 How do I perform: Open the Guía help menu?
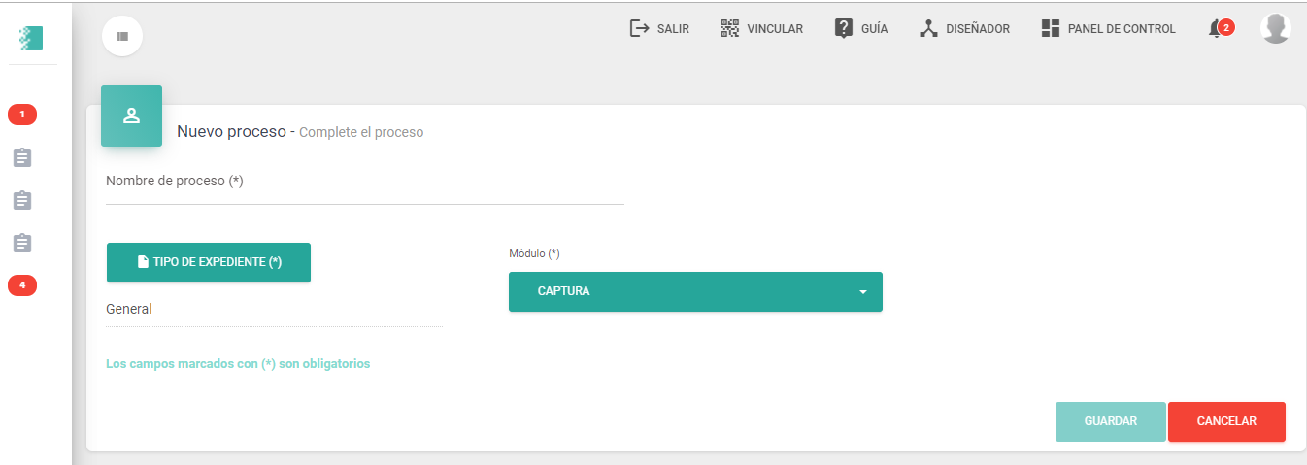point(860,29)
